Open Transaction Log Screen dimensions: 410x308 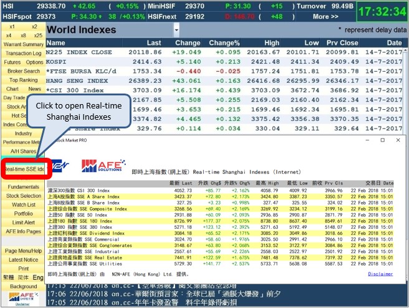click(23, 53)
